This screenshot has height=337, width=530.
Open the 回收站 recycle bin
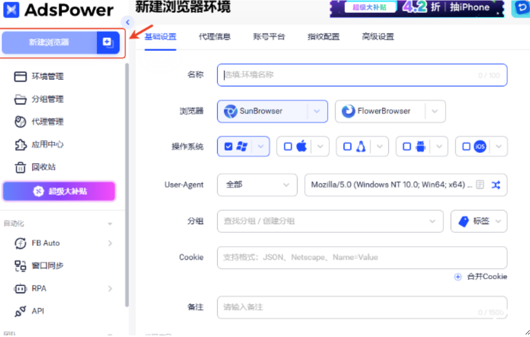pos(43,167)
